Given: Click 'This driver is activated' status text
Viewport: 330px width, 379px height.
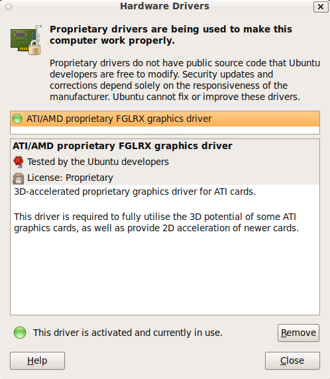Looking at the screenshot, I should pyautogui.click(x=128, y=333).
